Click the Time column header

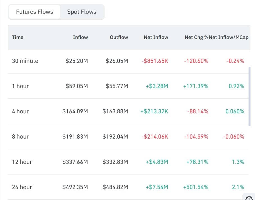(18, 37)
